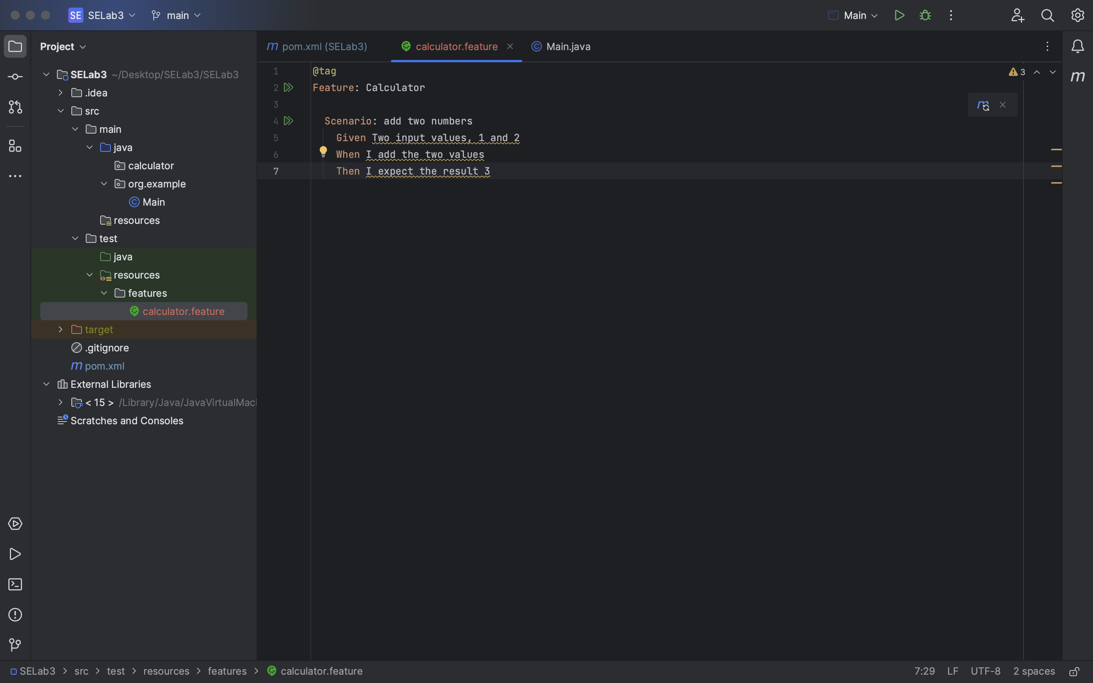The width and height of the screenshot is (1093, 683).
Task: Open the Maven tool window on the right
Action: (x=1078, y=76)
